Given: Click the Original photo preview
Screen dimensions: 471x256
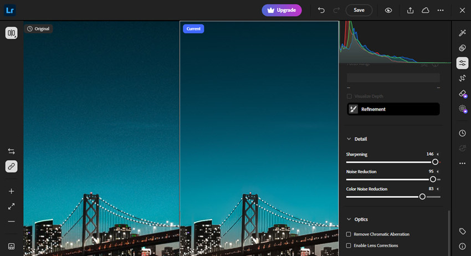Looking at the screenshot, I should click(x=101, y=138).
